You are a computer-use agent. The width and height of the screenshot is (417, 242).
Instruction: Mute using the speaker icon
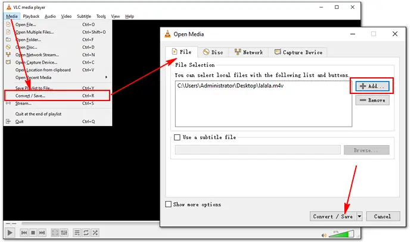pyautogui.click(x=323, y=235)
